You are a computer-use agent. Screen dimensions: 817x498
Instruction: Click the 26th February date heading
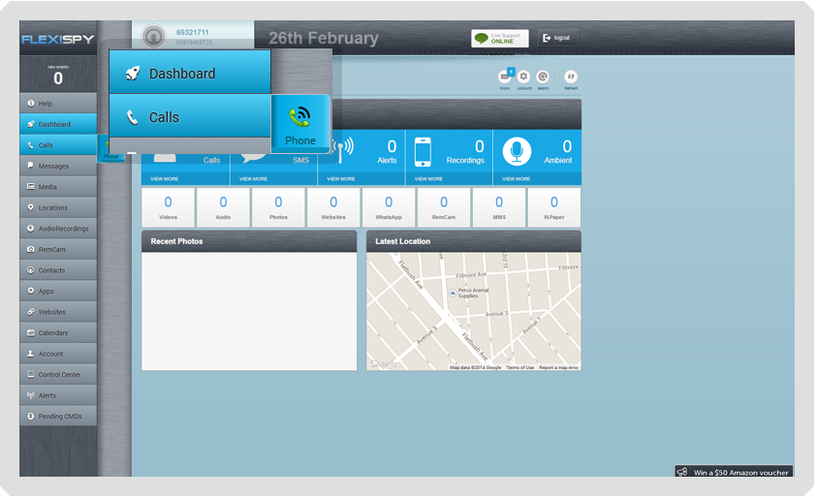[x=324, y=38]
